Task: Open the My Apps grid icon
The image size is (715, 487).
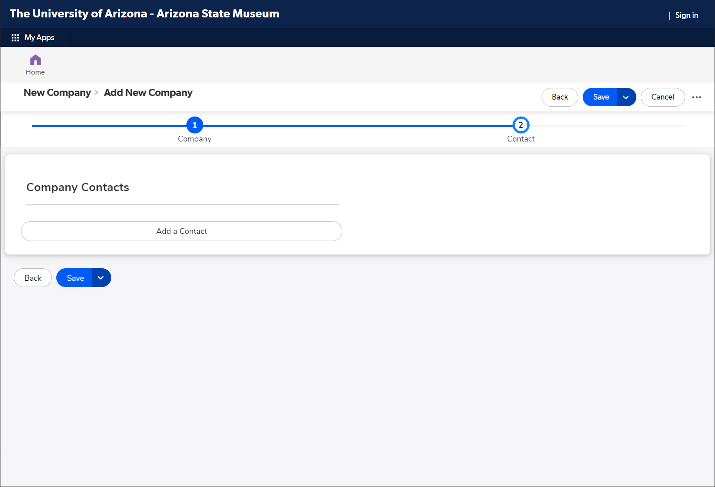Action: [x=15, y=37]
